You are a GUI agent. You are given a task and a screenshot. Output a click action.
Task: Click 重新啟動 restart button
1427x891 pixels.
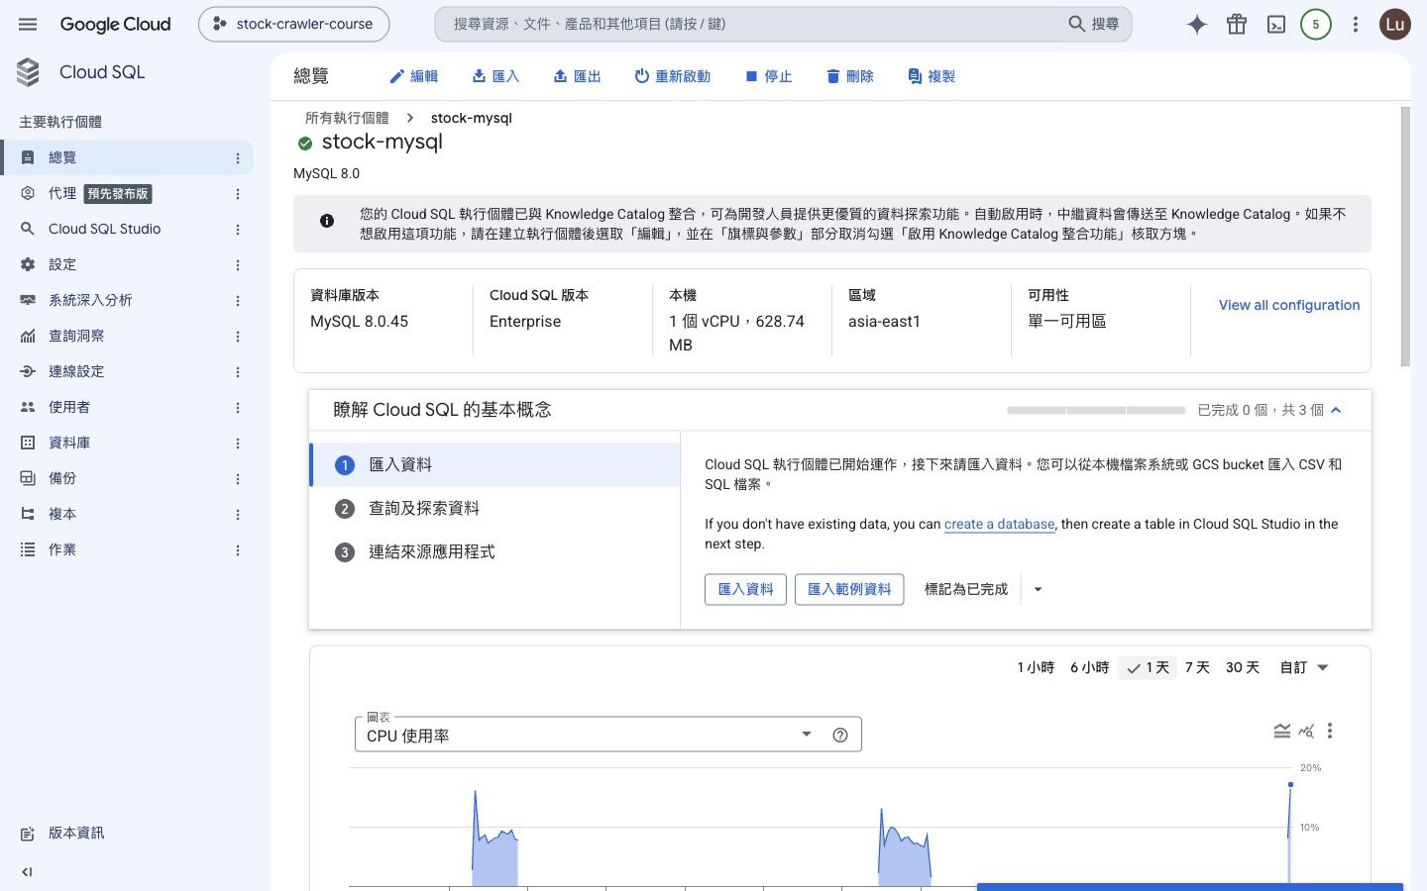click(673, 76)
